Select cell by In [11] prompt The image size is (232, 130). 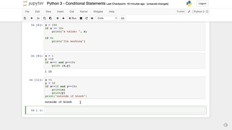36,80
